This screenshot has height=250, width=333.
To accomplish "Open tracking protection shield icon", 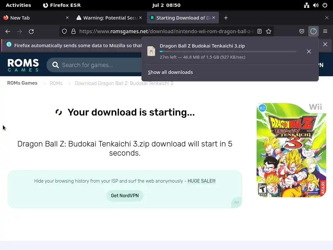I will point(64,32).
